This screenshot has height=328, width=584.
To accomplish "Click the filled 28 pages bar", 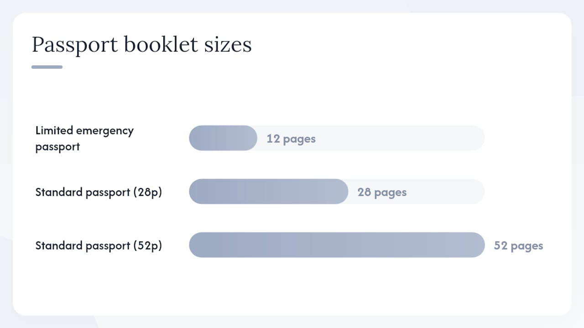I will [269, 191].
